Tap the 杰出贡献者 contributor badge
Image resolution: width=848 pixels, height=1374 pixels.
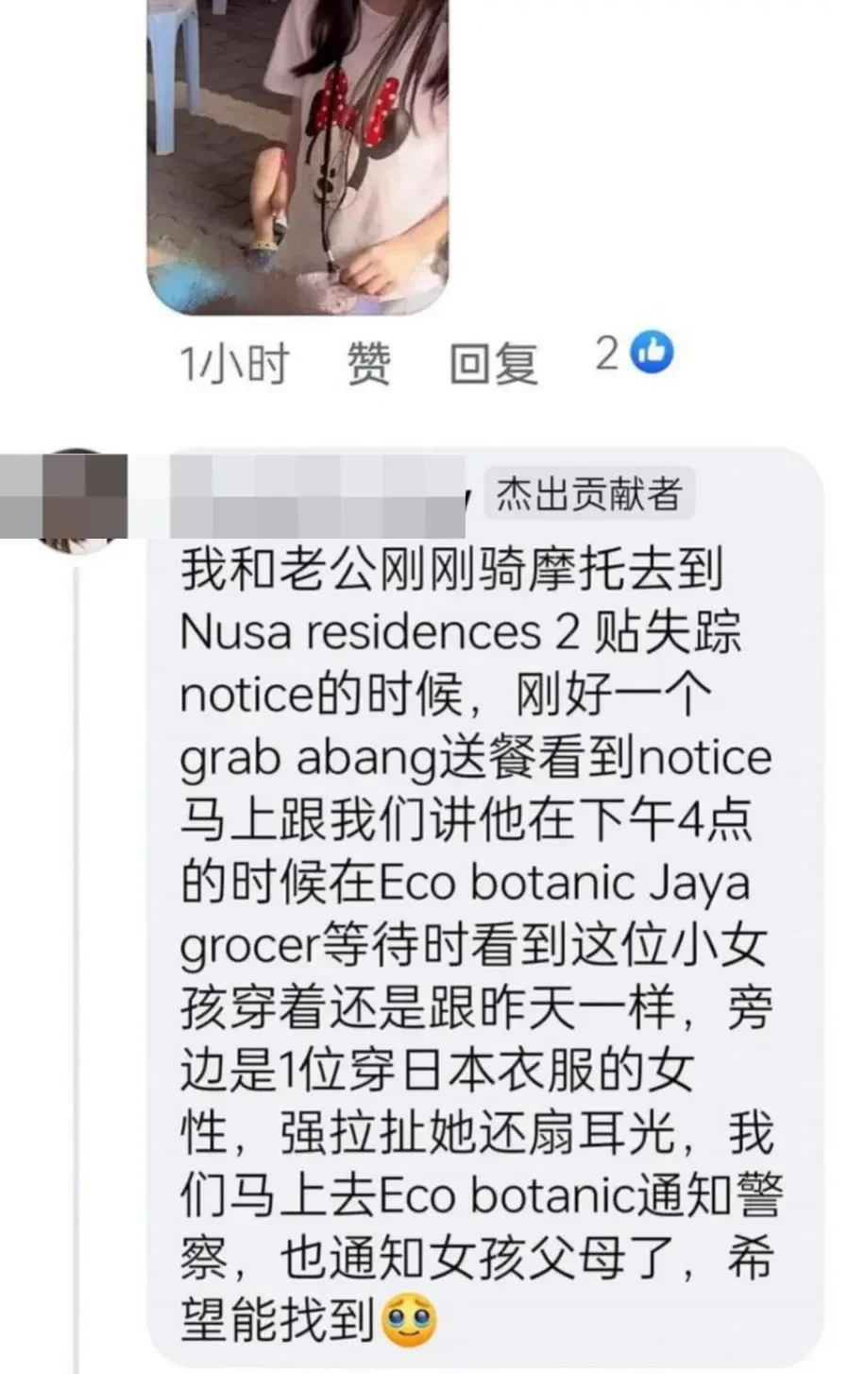coord(589,494)
